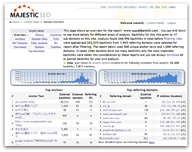Open the google analytics anchor text link
The image size is (192, 152).
(36, 142)
